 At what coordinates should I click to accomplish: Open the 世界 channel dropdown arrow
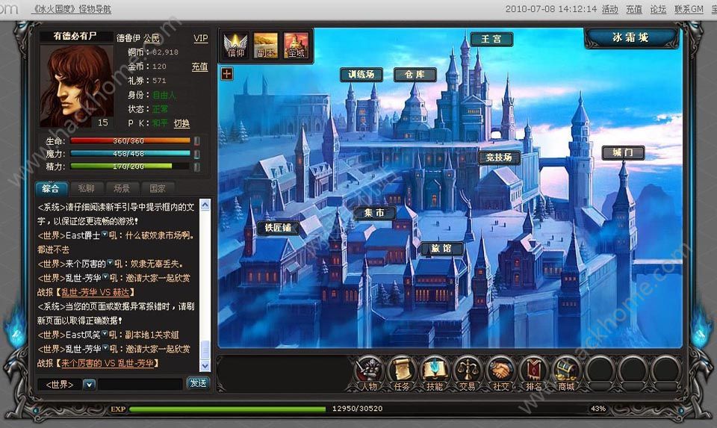pos(89,385)
